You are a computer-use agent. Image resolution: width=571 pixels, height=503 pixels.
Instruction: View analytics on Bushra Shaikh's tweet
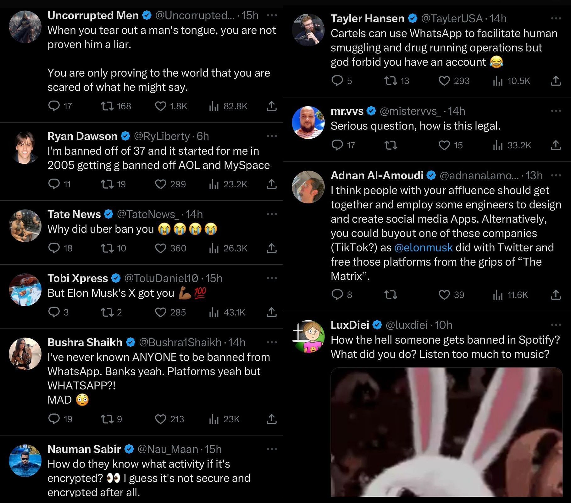[x=214, y=419]
